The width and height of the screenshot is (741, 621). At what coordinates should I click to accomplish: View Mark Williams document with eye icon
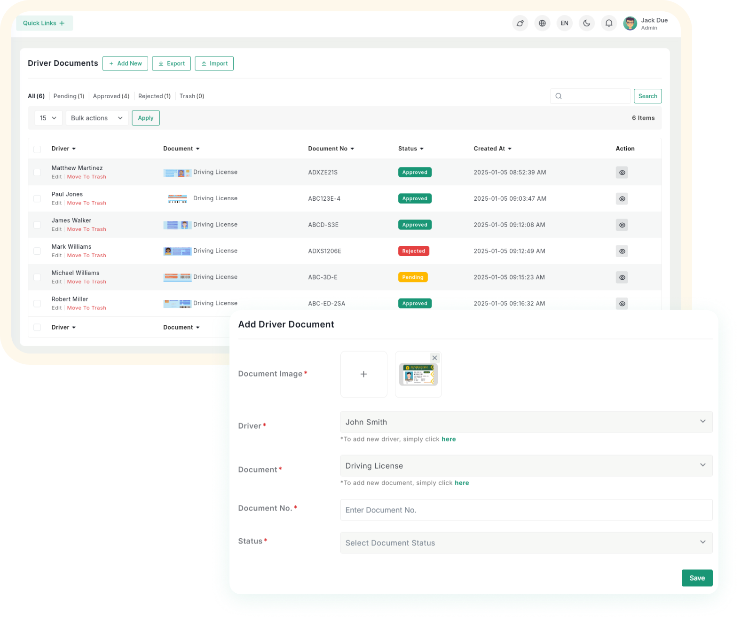pyautogui.click(x=622, y=252)
